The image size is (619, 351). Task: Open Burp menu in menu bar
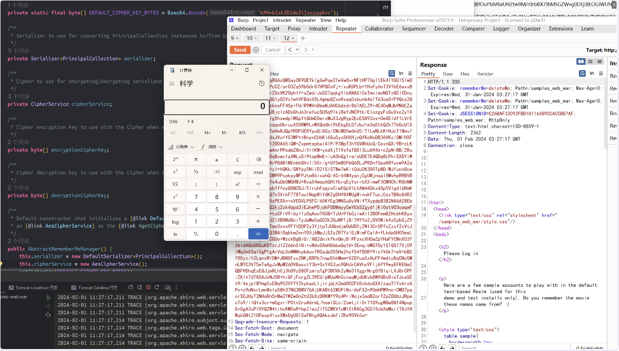pos(243,20)
